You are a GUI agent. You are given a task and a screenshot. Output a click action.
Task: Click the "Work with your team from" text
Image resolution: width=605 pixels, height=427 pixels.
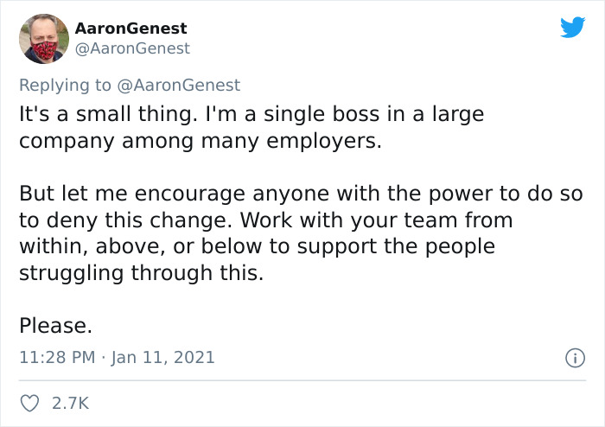tap(376, 220)
